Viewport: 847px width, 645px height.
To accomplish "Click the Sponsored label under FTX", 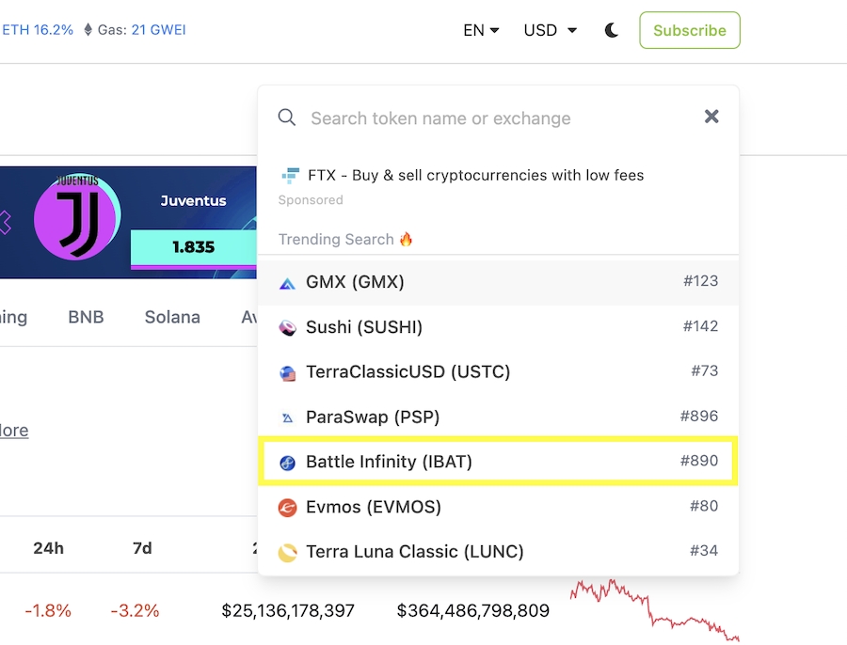I will (x=311, y=199).
